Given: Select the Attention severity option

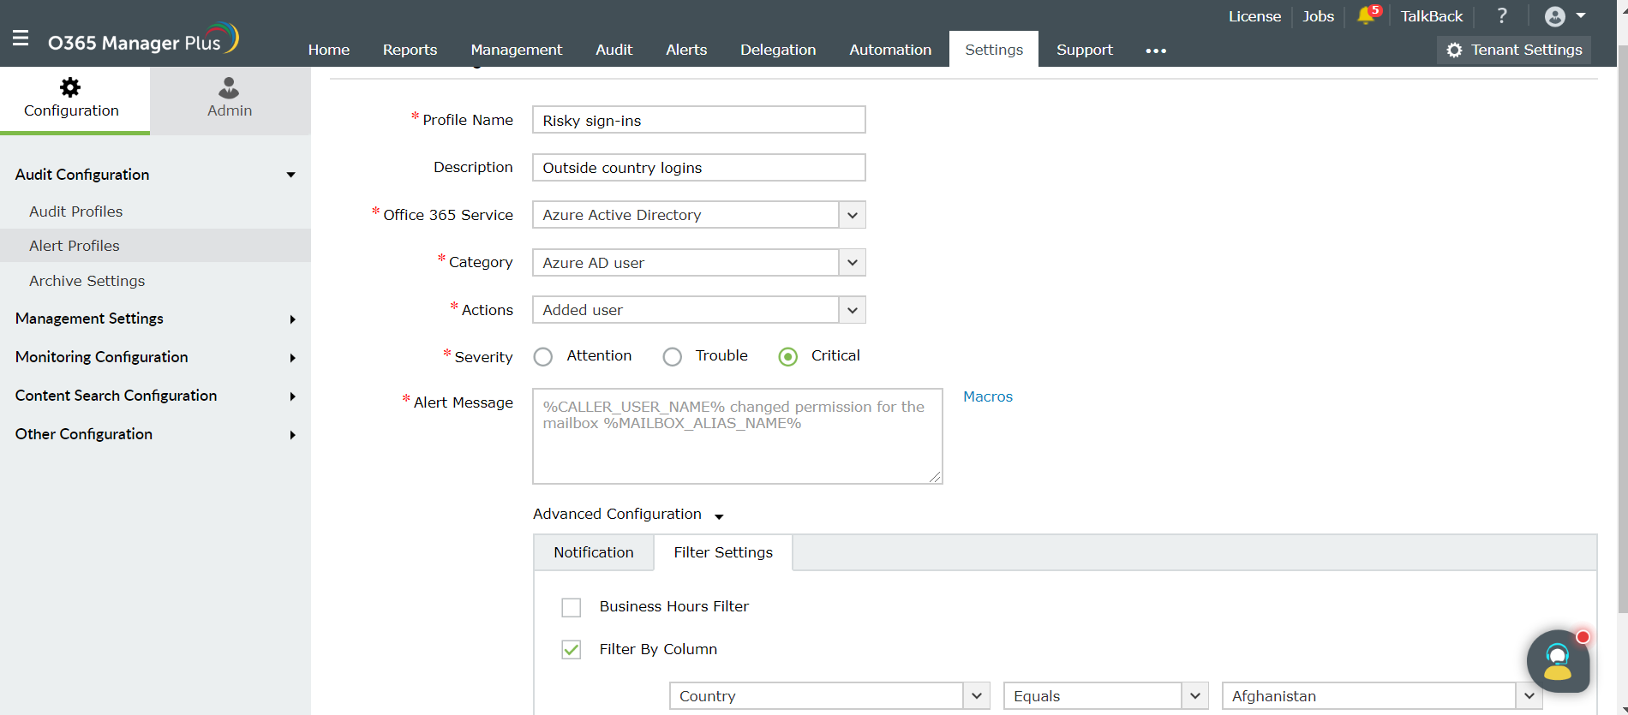Looking at the screenshot, I should click(543, 357).
